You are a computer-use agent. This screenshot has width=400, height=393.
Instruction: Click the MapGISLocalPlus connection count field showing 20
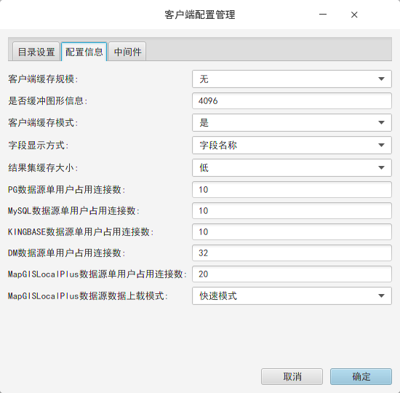coord(292,274)
